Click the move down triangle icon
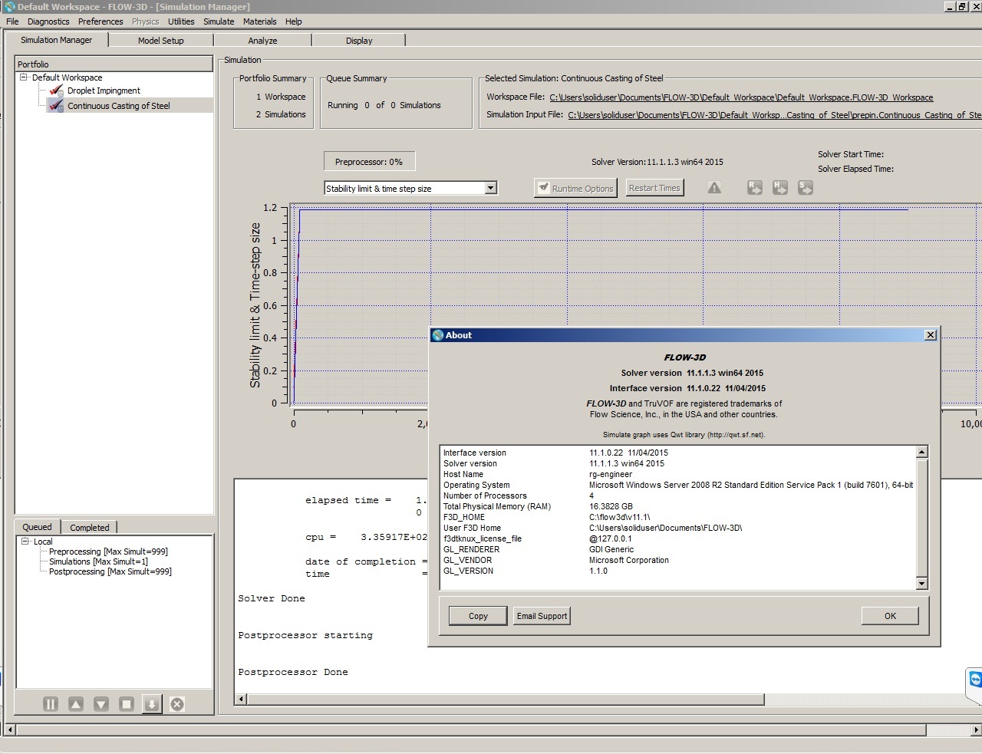The width and height of the screenshot is (982, 754). pos(101,704)
